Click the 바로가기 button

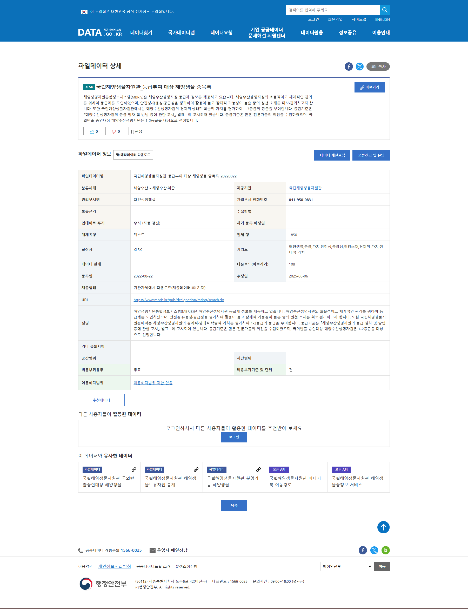click(369, 87)
